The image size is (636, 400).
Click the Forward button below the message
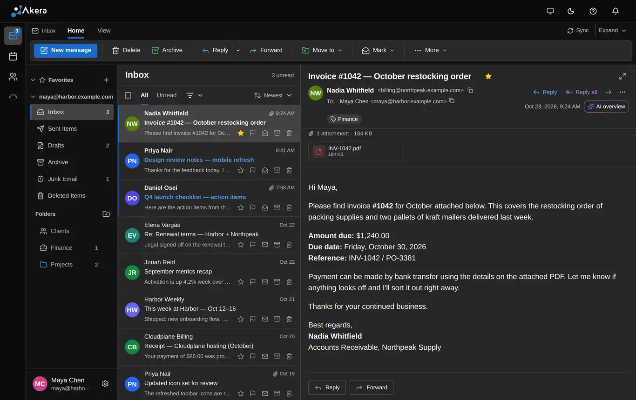[x=372, y=387]
